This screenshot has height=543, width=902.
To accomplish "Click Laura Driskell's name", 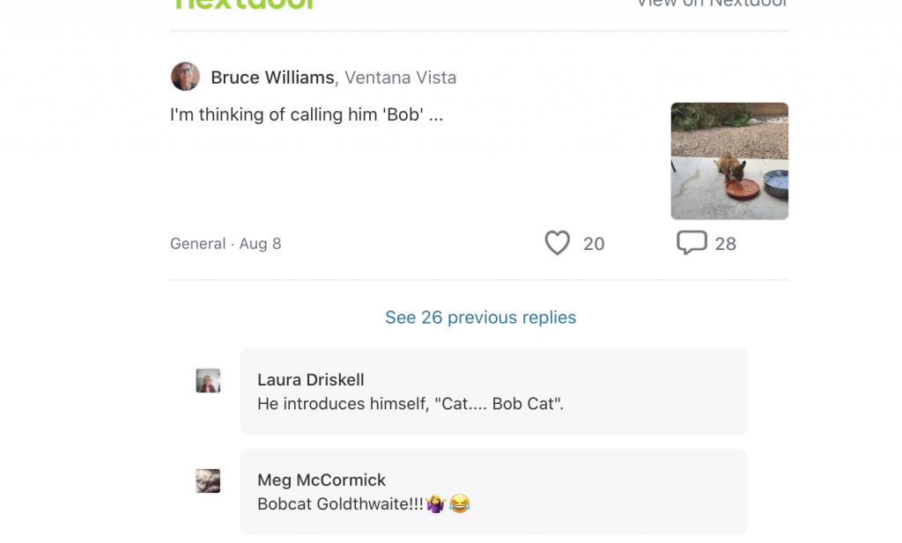I will pyautogui.click(x=310, y=380).
